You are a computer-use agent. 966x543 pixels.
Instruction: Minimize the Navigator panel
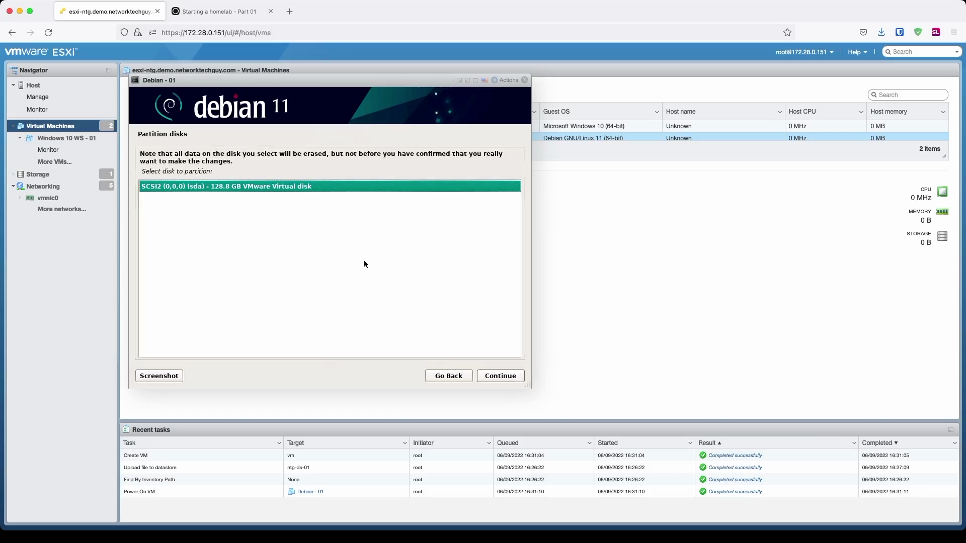coord(109,70)
